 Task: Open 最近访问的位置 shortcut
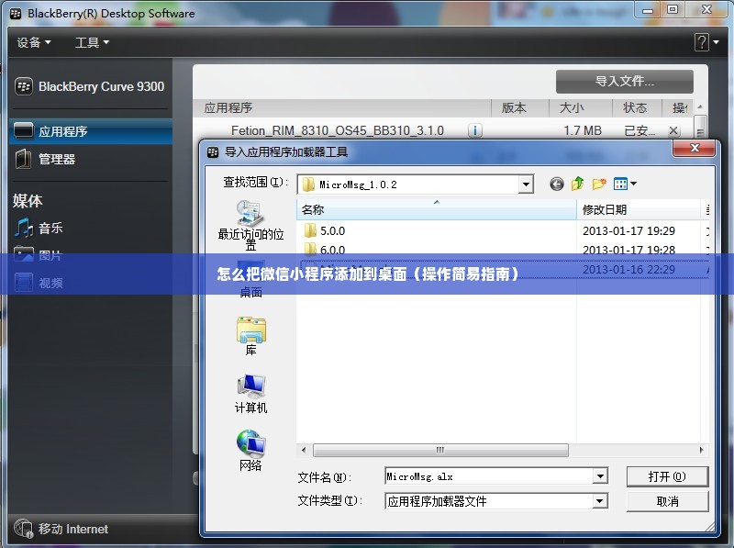pos(250,226)
